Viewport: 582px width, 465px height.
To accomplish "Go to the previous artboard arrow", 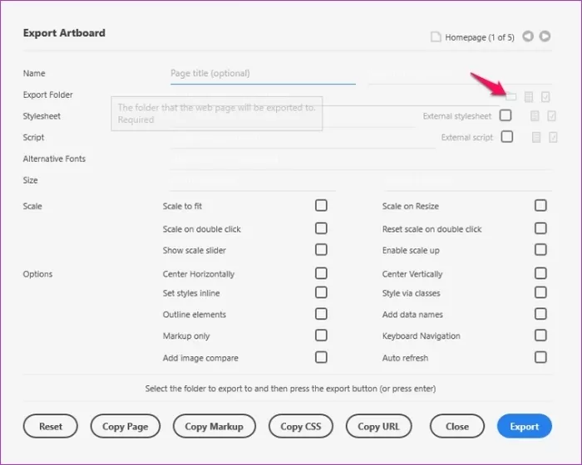I will (x=529, y=37).
